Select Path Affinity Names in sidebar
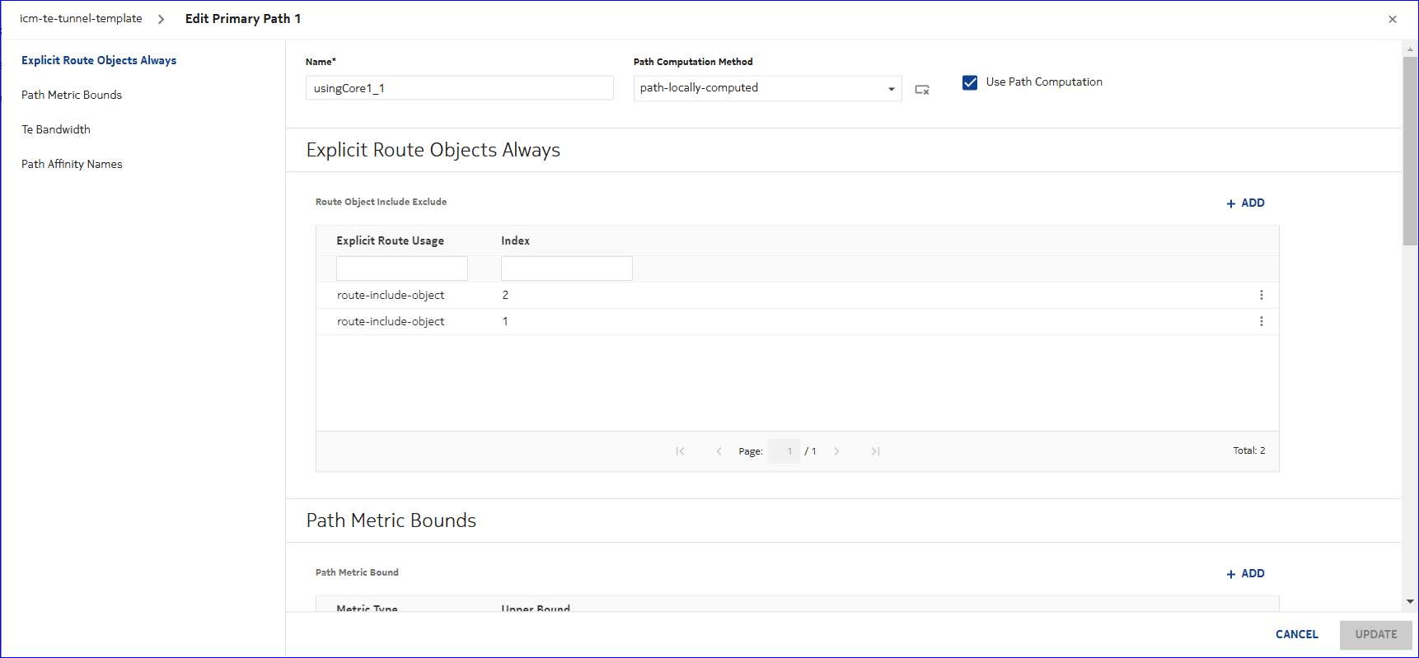Image resolution: width=1419 pixels, height=658 pixels. pos(72,164)
